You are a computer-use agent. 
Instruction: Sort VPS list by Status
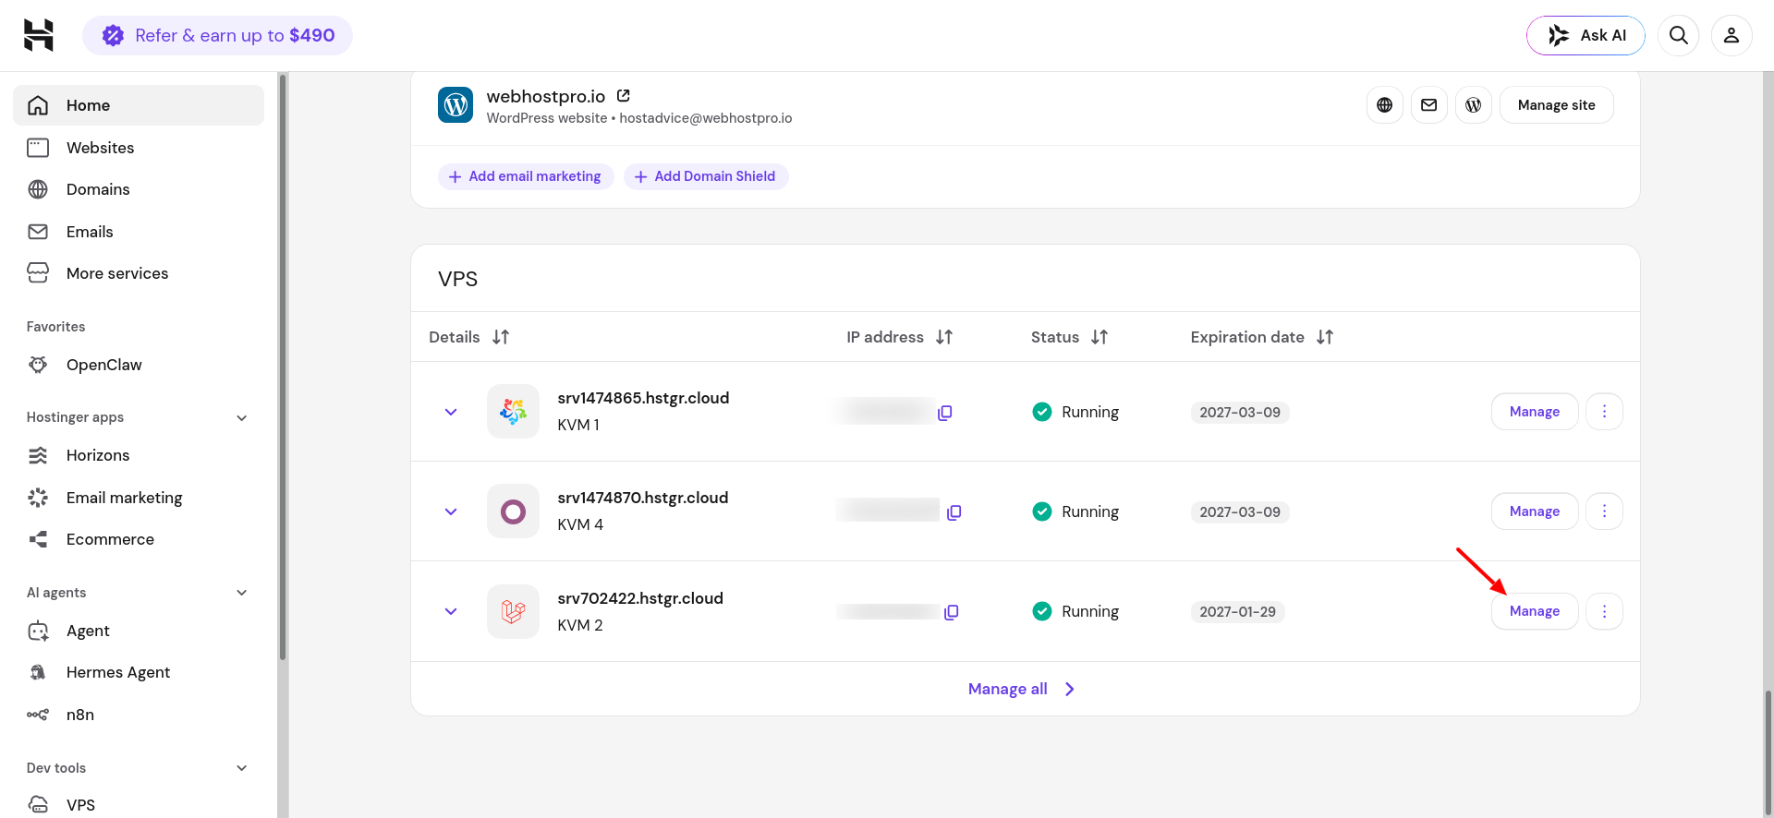tap(1100, 337)
